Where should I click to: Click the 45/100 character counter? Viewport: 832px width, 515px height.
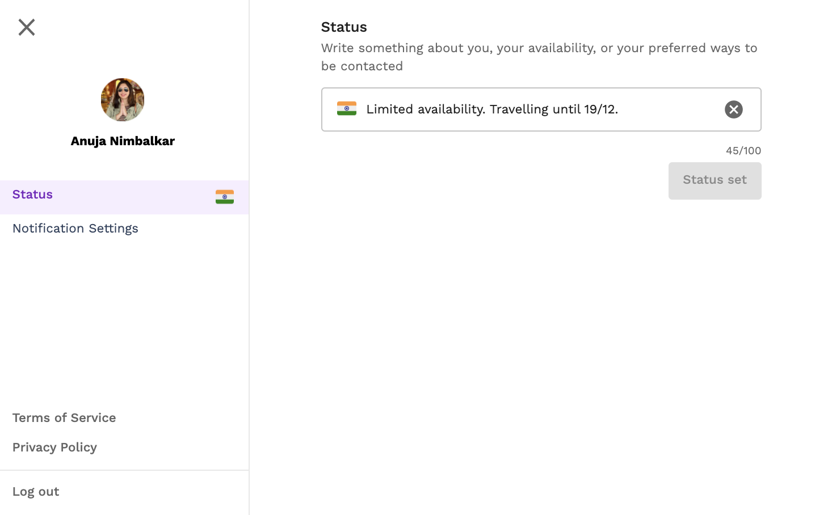tap(743, 151)
